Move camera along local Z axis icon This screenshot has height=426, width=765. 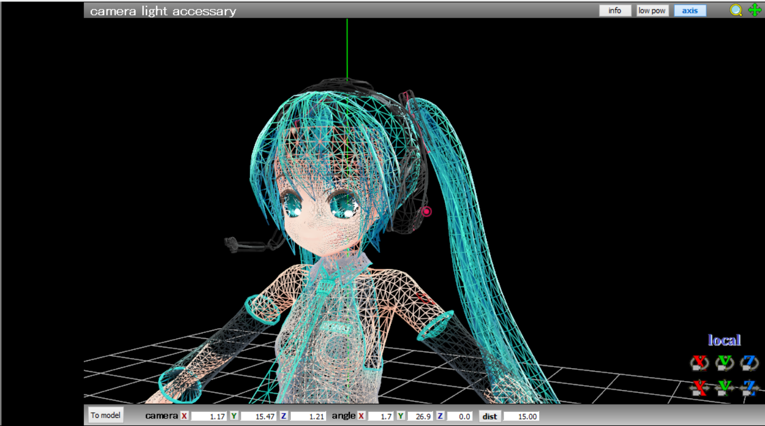click(x=750, y=387)
